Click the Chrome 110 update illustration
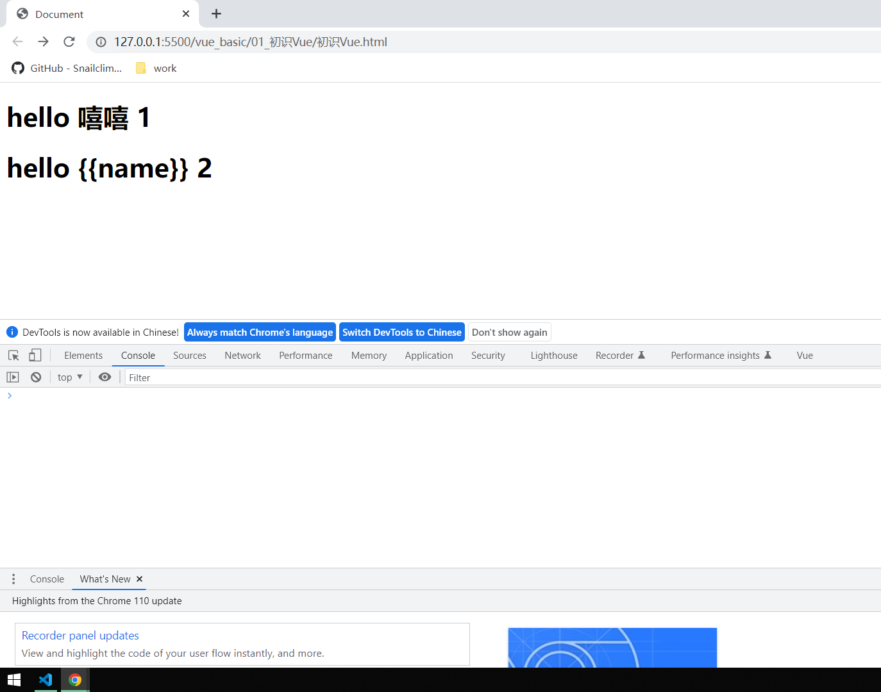The image size is (881, 692). (612, 648)
